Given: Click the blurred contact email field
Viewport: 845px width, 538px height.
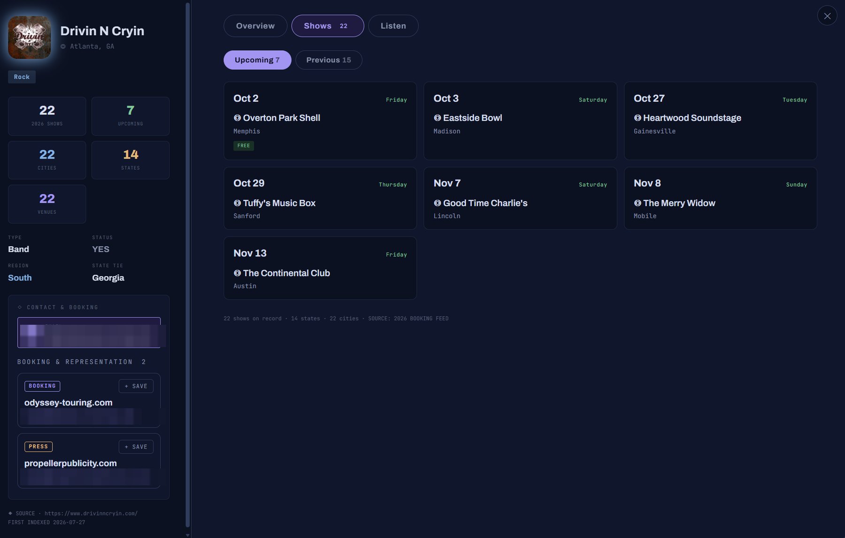Looking at the screenshot, I should [89, 333].
